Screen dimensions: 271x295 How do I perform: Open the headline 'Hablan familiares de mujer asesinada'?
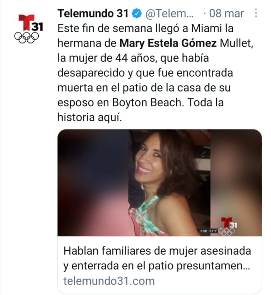click(157, 251)
